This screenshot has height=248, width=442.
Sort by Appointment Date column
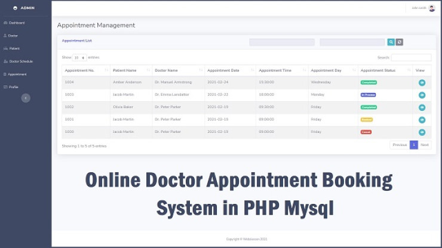click(x=230, y=70)
